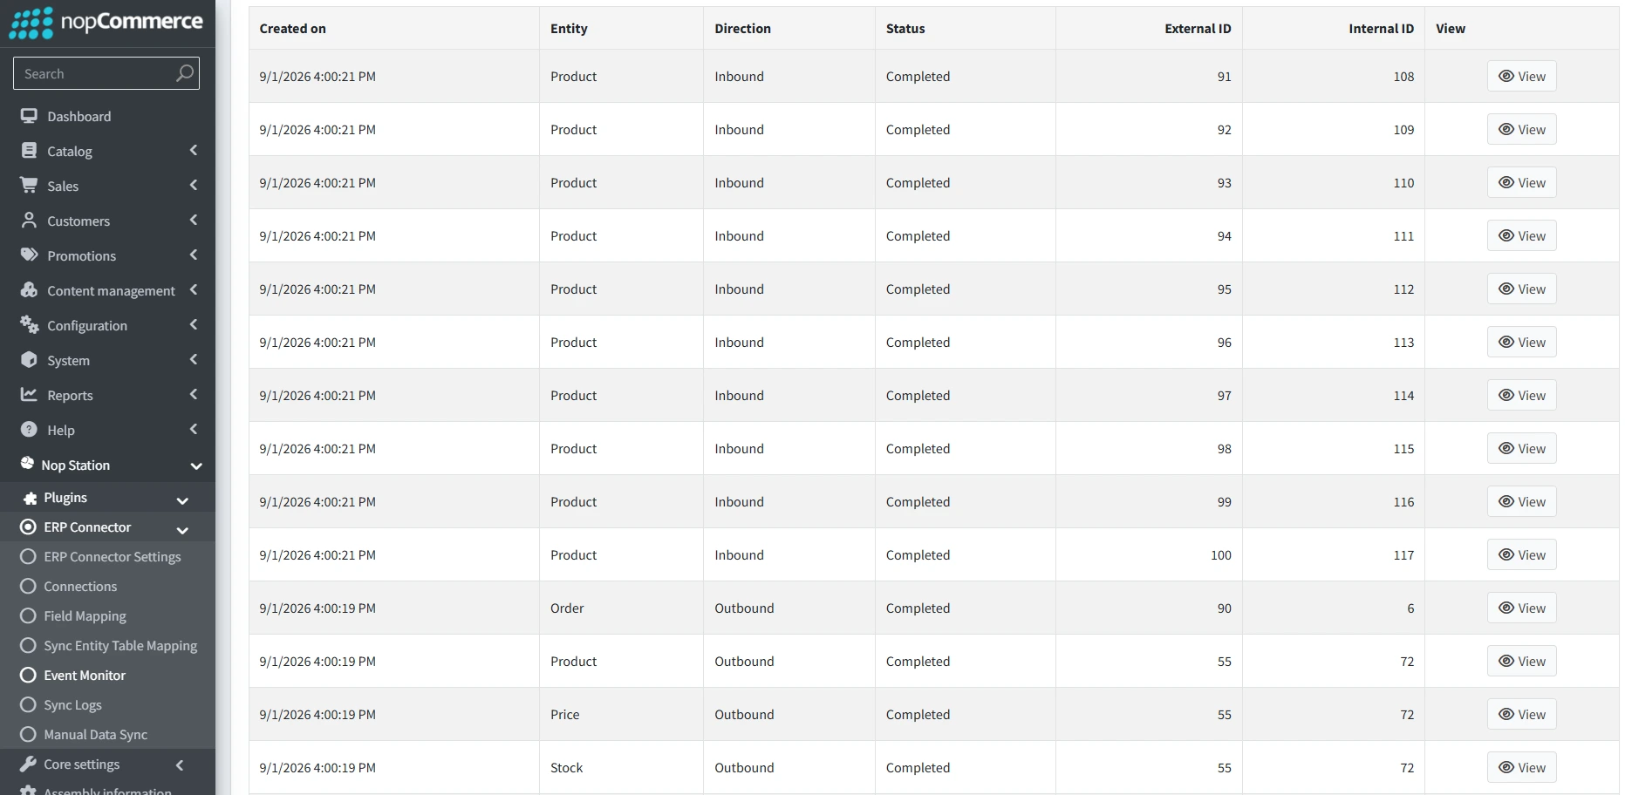This screenshot has height=795, width=1625.
Task: View the Order outbound event row
Action: click(x=1521, y=608)
